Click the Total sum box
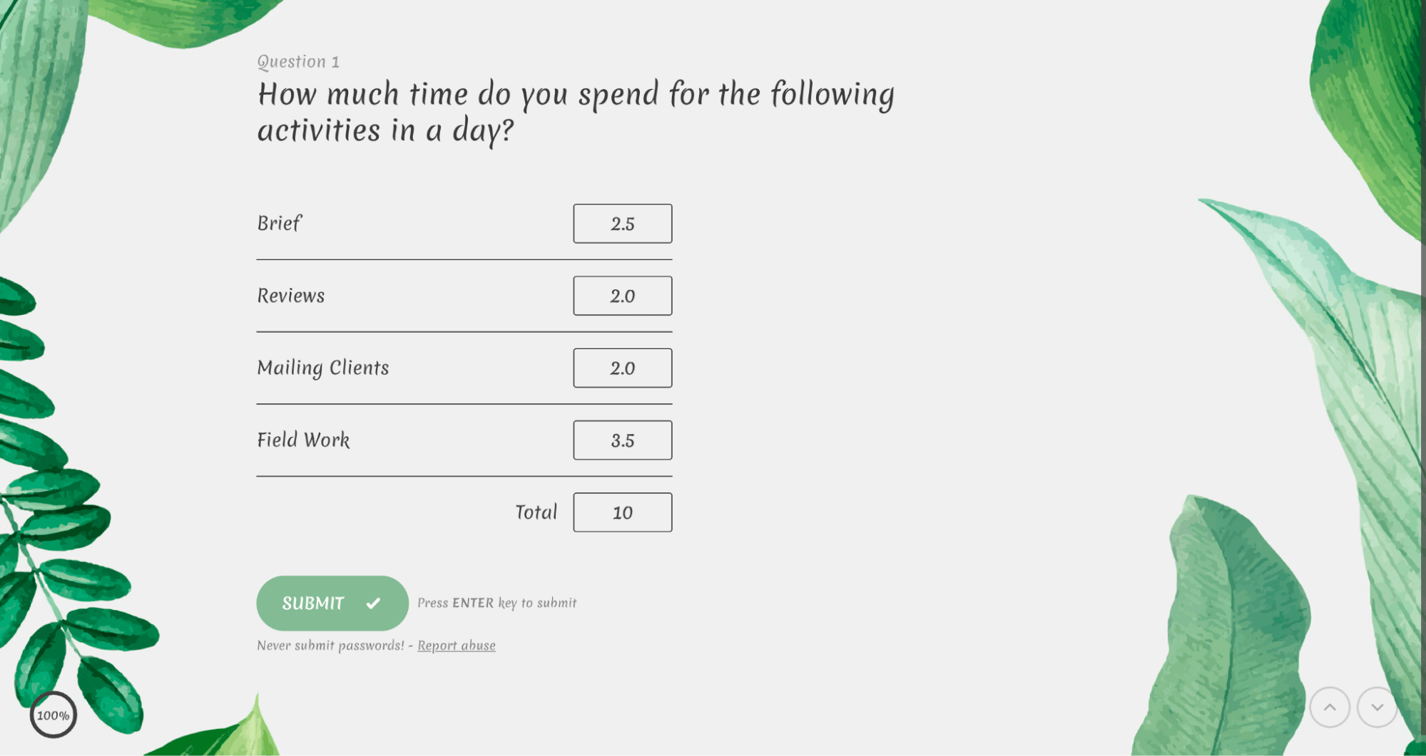Screen dimensions: 1426x756 coord(622,512)
